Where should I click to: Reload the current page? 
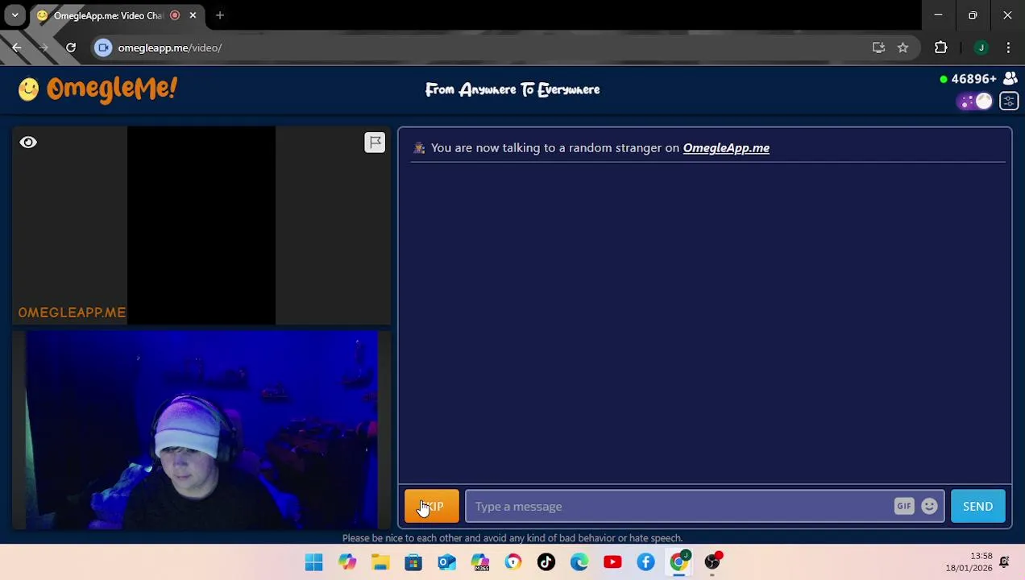point(71,48)
